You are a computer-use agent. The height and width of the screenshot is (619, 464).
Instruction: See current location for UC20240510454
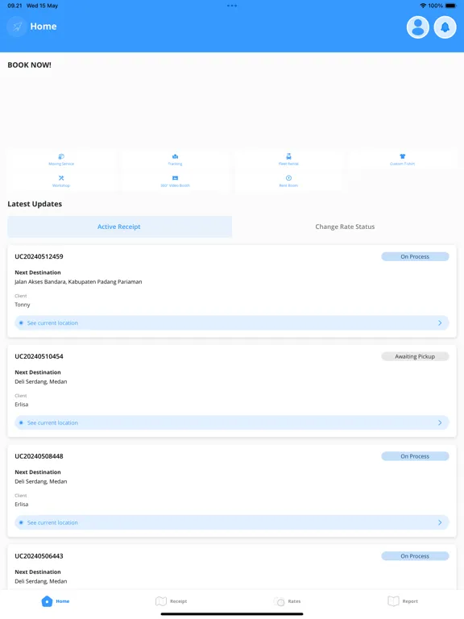pyautogui.click(x=232, y=423)
